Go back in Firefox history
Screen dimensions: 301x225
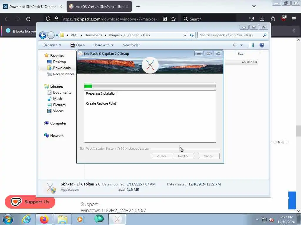tap(7, 19)
